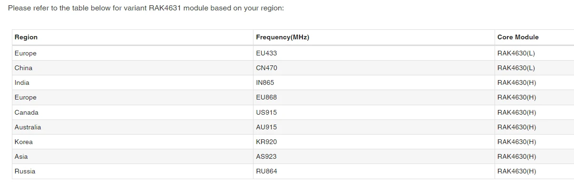Click the Asia region cell
Viewport: 574px width, 191px height.
tap(21, 156)
